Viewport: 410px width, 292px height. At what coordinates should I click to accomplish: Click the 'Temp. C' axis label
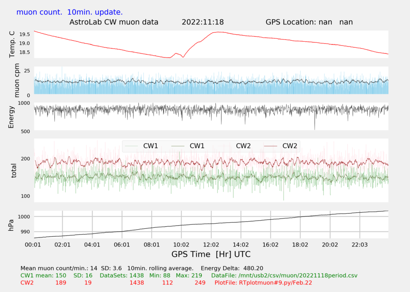12,44
